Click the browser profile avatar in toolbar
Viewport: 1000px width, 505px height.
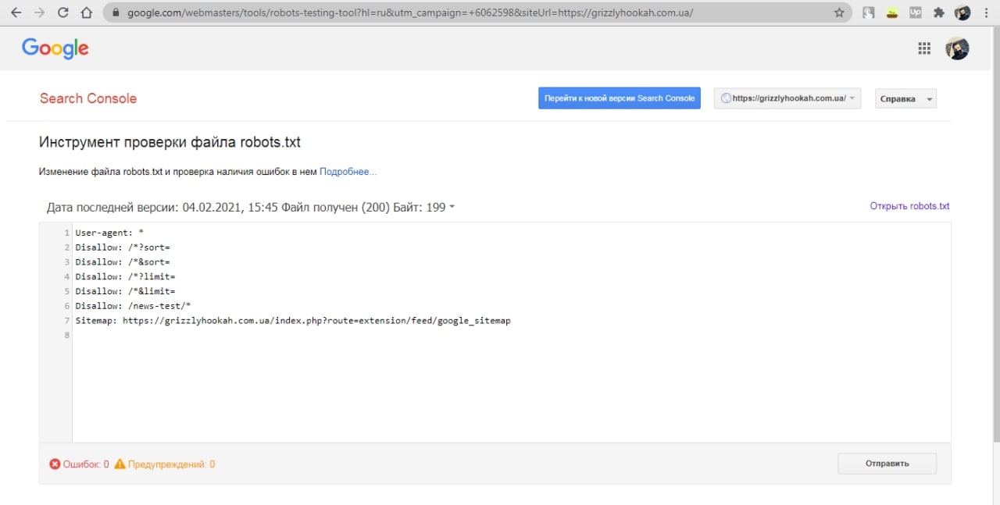962,12
